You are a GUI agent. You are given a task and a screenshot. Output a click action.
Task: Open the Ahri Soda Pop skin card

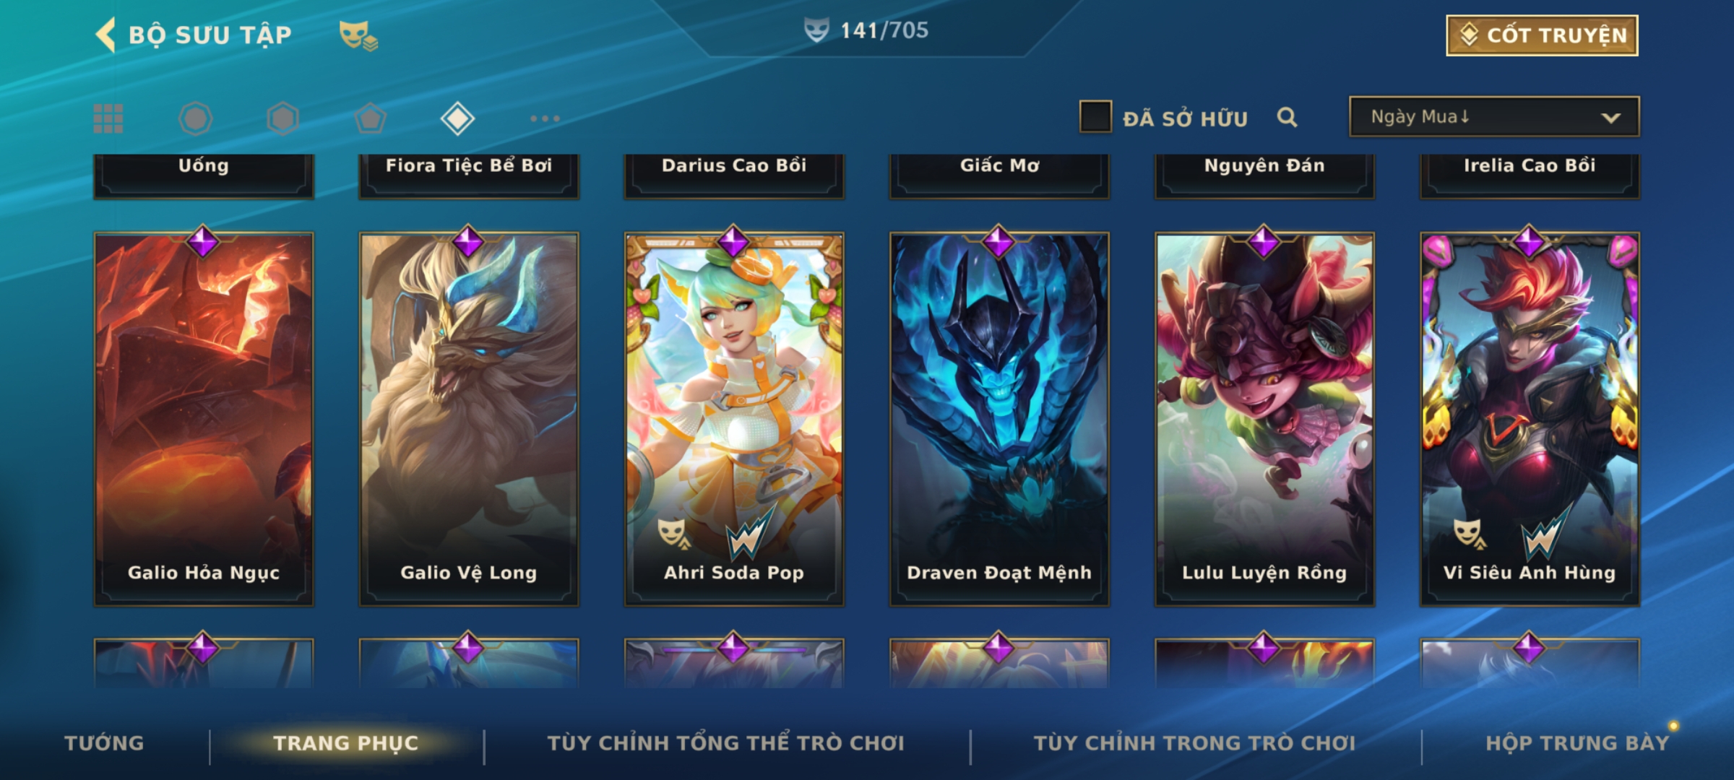coord(734,419)
